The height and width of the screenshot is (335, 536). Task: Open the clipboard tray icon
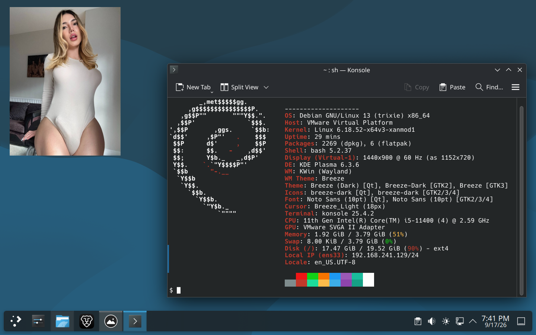(x=418, y=321)
